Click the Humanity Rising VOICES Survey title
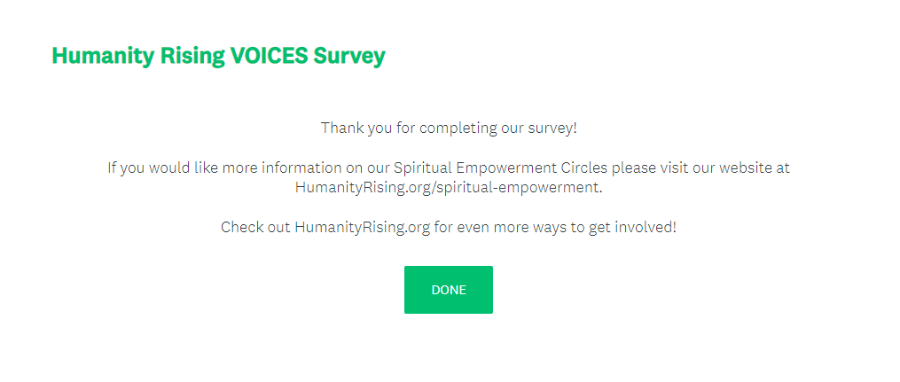Image resolution: width=900 pixels, height=382 pixels. 218,56
